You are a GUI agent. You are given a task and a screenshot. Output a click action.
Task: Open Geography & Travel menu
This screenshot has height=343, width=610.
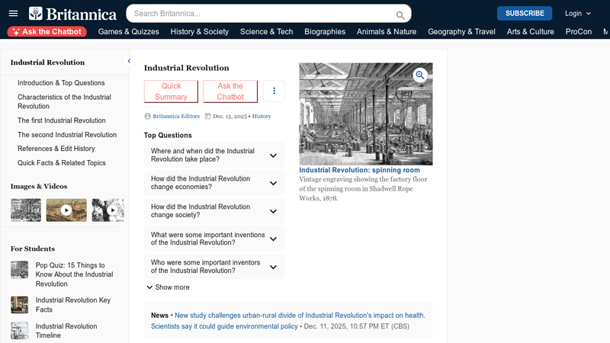click(x=461, y=32)
